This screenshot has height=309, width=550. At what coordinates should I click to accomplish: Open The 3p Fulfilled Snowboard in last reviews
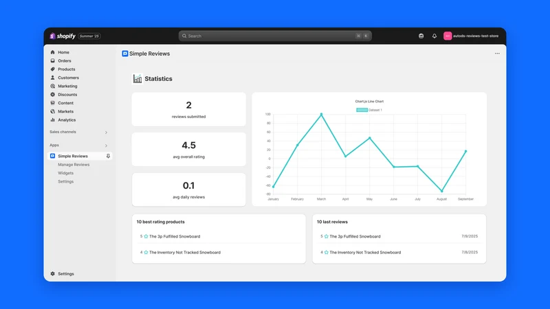[355, 236]
